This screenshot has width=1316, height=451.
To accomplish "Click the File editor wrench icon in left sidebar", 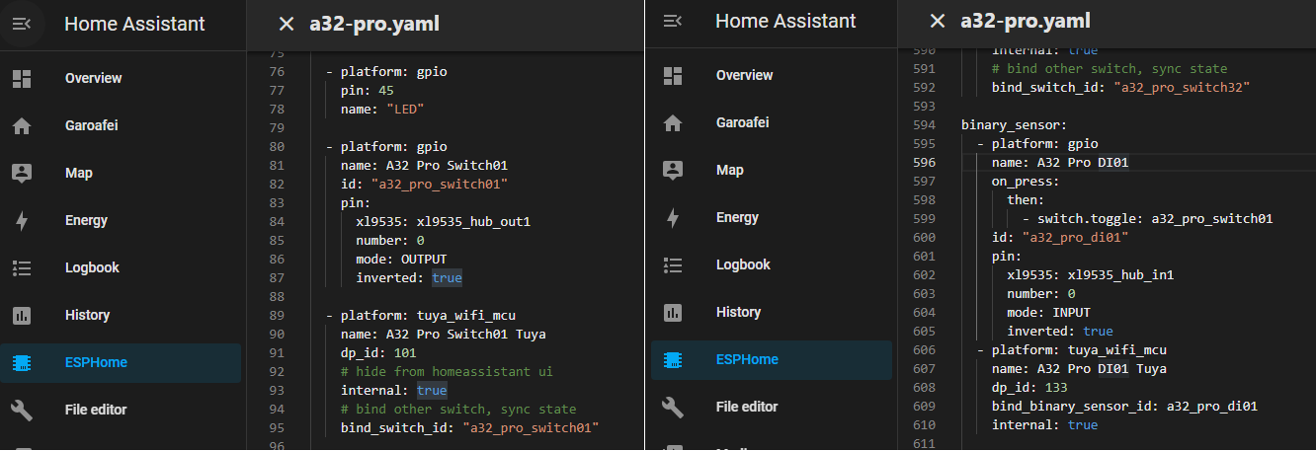I will click(22, 410).
